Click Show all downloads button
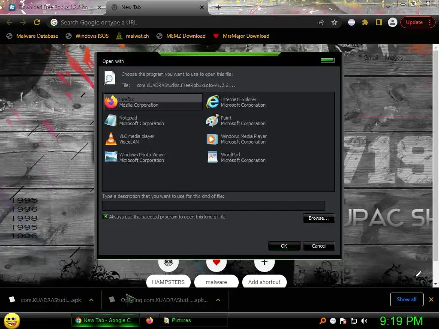The width and height of the screenshot is (439, 329). 406,299
